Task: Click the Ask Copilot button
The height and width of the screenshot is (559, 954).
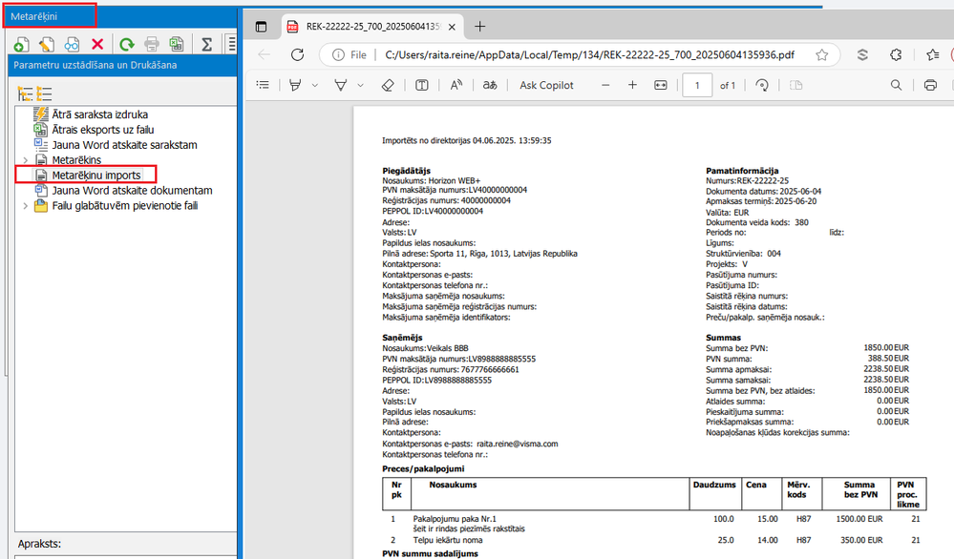Action: click(546, 85)
